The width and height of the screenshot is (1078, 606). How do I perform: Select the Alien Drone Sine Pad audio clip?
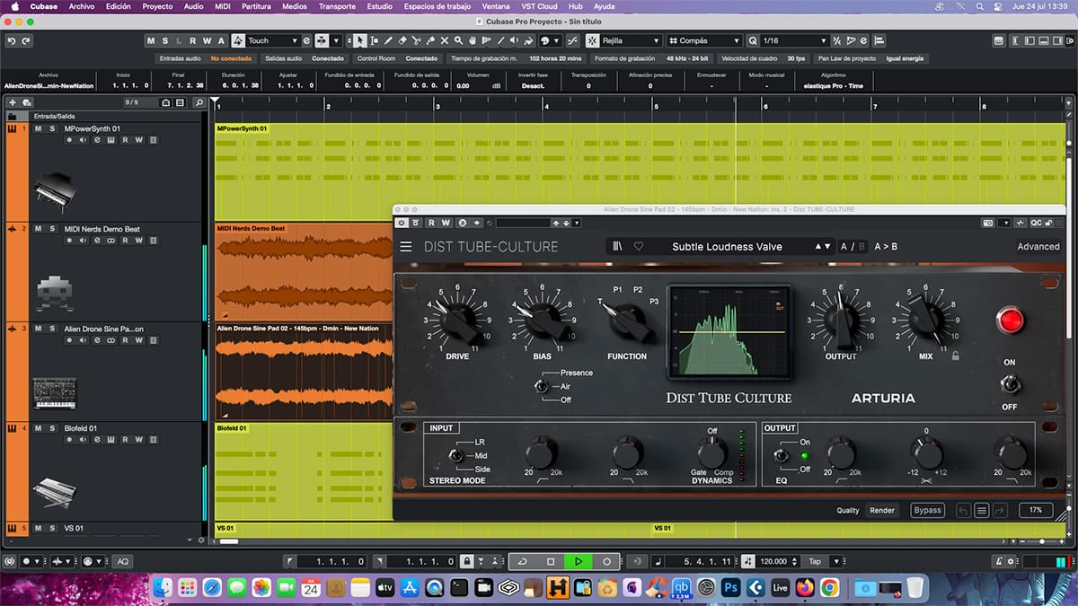pyautogui.click(x=304, y=371)
